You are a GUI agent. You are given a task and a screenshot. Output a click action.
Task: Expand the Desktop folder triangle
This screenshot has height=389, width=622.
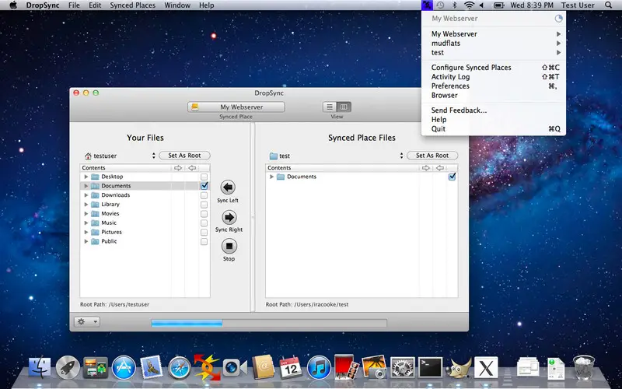pos(86,177)
